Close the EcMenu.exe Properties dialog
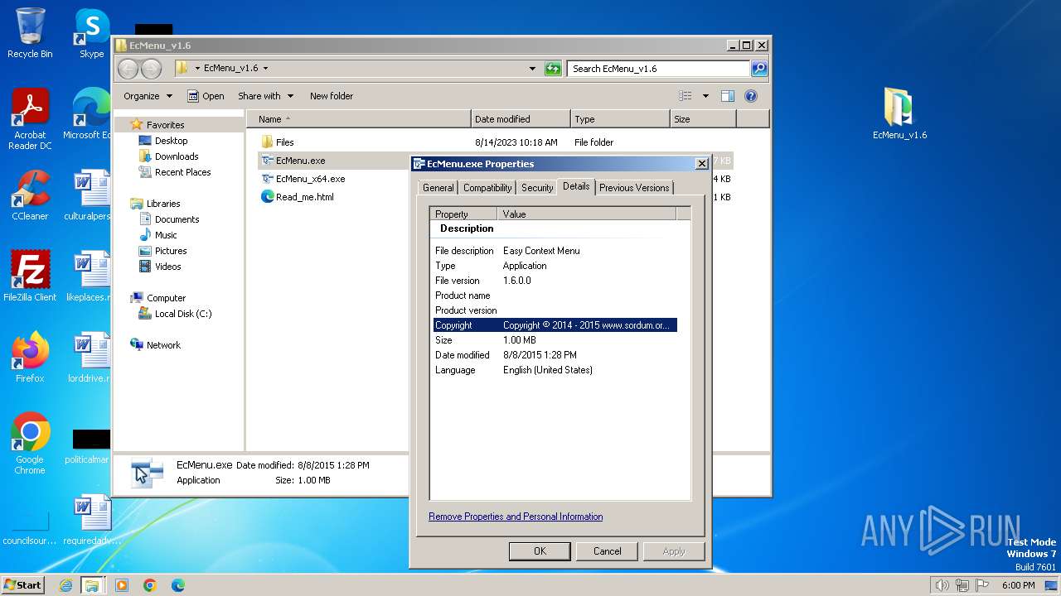 pos(701,164)
